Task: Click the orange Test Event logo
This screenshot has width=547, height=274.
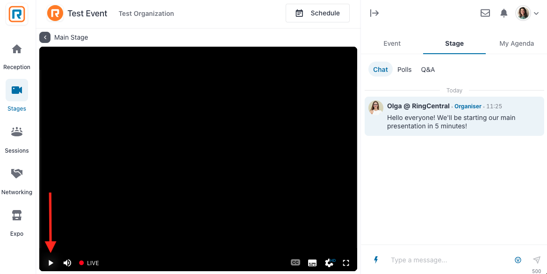Action: tap(55, 14)
